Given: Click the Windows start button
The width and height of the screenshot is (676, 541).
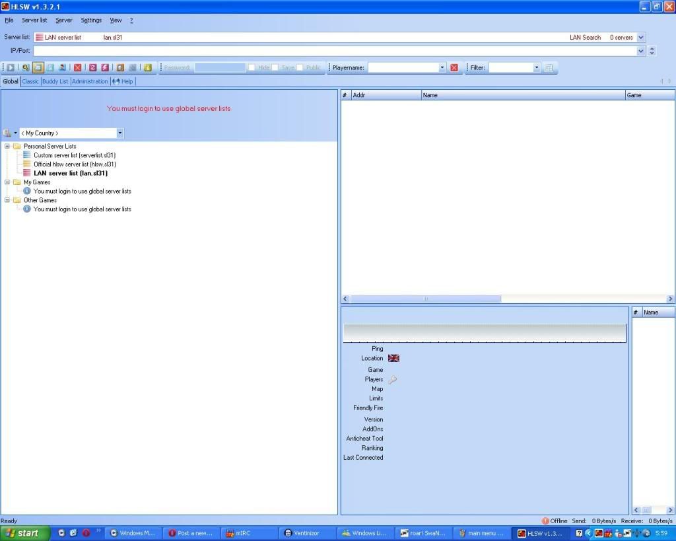Looking at the screenshot, I should pos(24,533).
